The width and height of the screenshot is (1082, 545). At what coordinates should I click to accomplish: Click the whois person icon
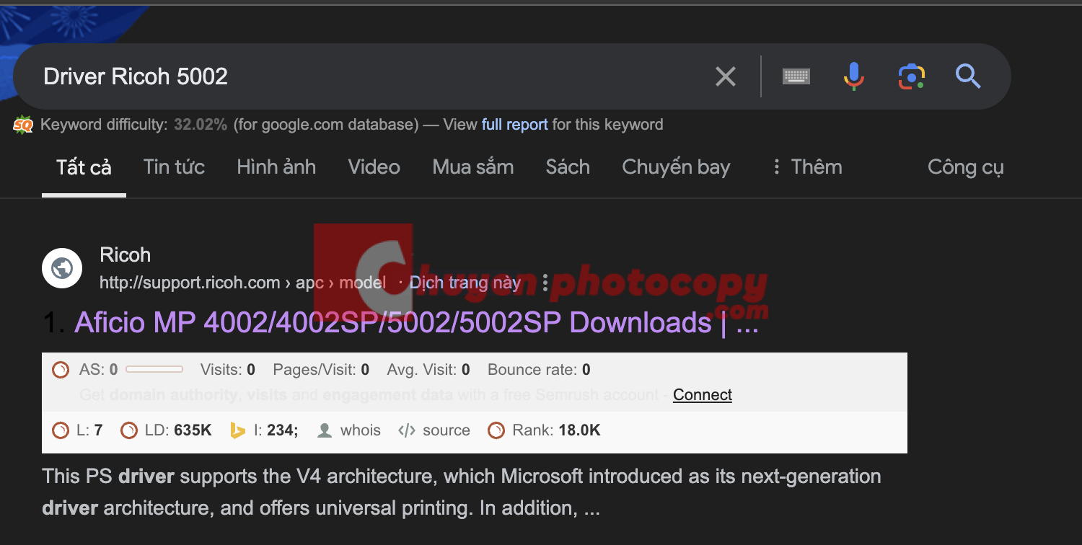tap(325, 430)
